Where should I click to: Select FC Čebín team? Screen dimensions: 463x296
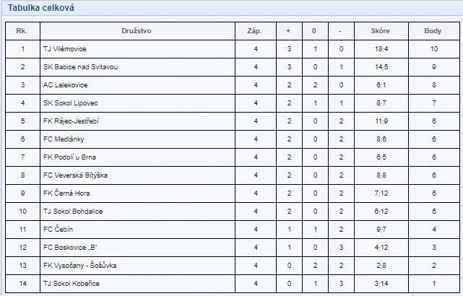58,229
